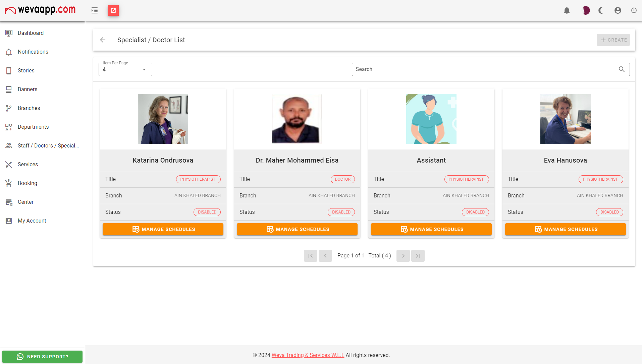Click Katarina Ondrusova's DISABLED status chip
The width and height of the screenshot is (642, 364).
tap(207, 212)
